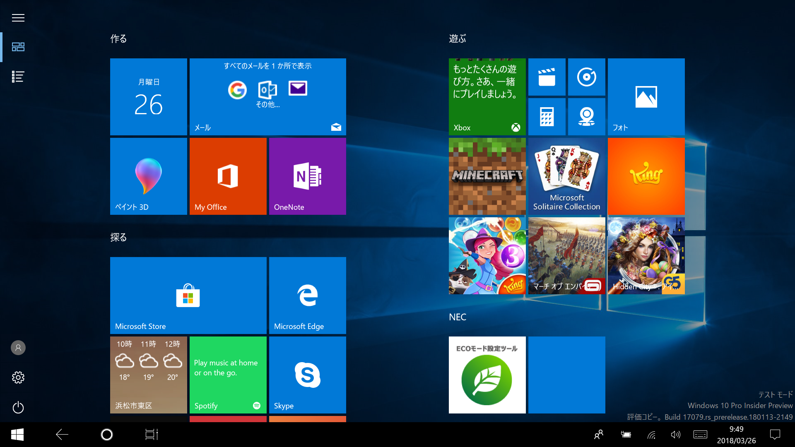
Task: Open the Mail tile
Action: pyautogui.click(x=268, y=97)
